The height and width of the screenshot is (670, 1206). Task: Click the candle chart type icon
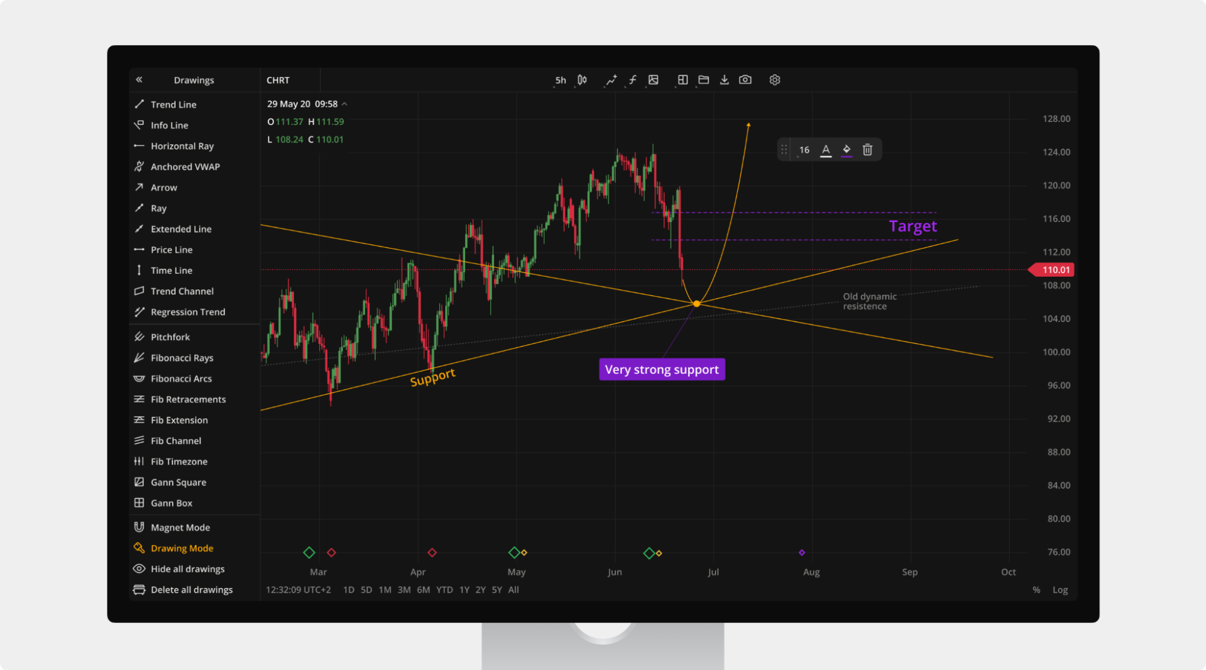click(x=582, y=80)
